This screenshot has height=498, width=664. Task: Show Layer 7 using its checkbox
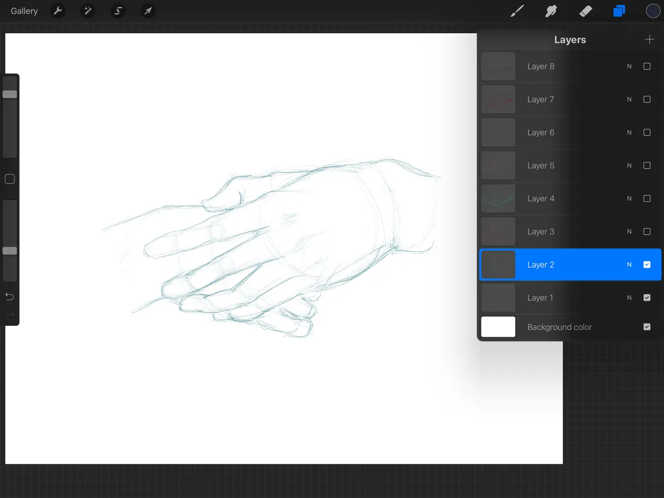tap(647, 99)
